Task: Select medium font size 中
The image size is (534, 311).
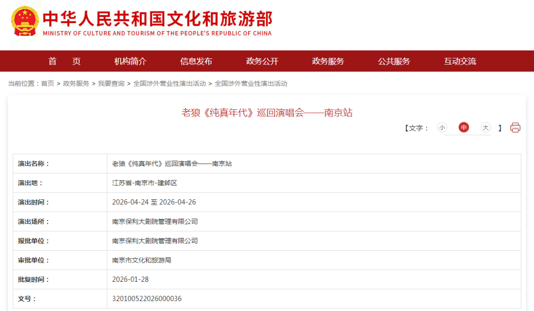Action: [464, 128]
